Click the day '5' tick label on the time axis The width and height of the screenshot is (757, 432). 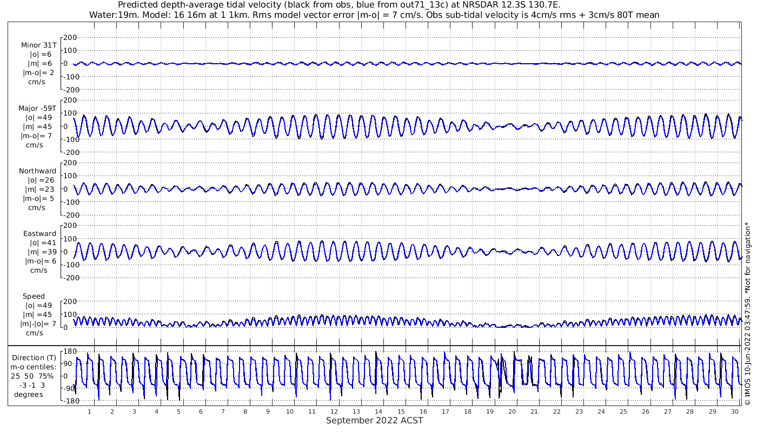point(178,411)
